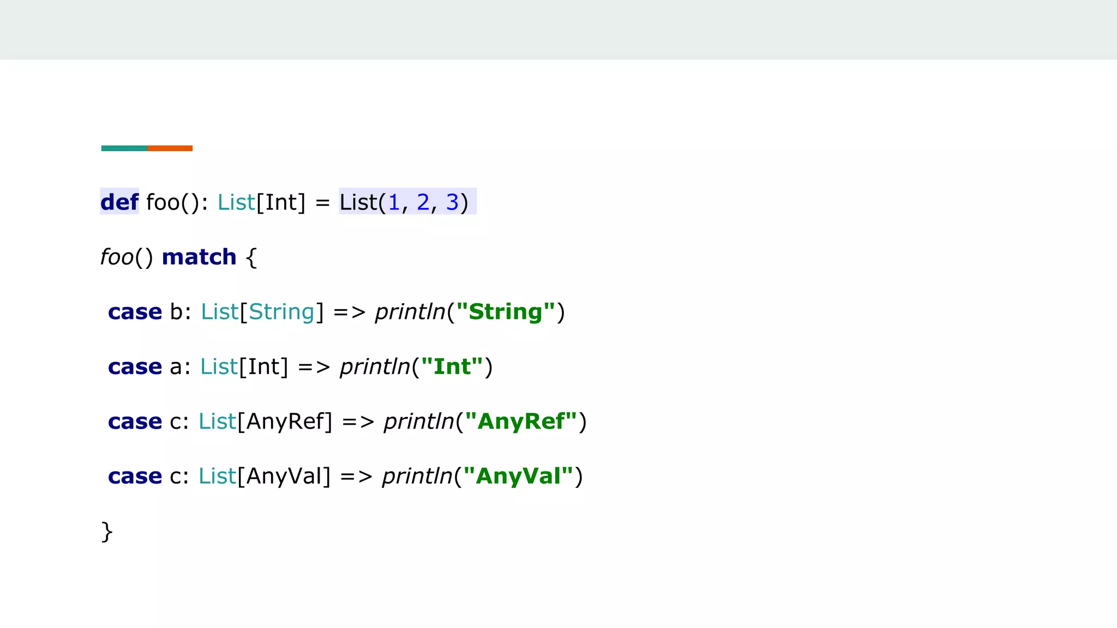This screenshot has width=1117, height=628.
Task: Click the List[AnyVal] type pattern
Action: (x=265, y=476)
